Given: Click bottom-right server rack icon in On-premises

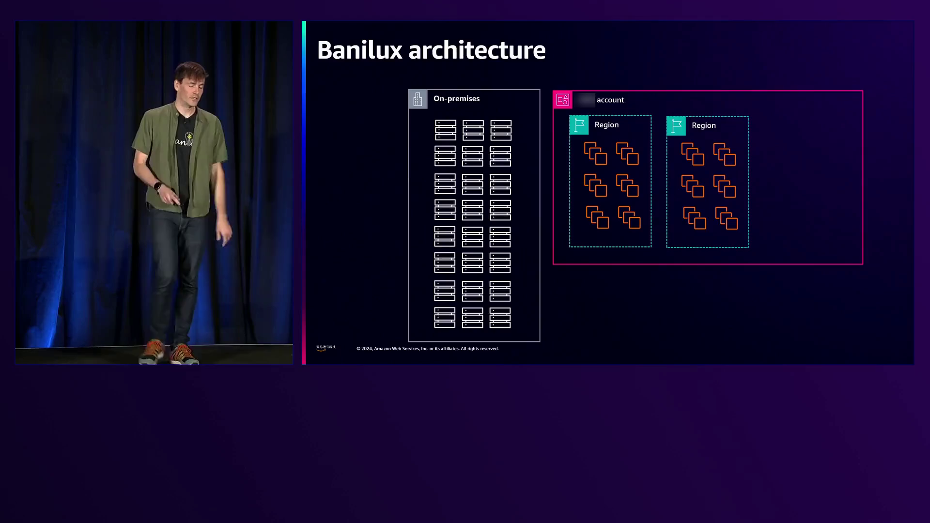Looking at the screenshot, I should point(500,318).
